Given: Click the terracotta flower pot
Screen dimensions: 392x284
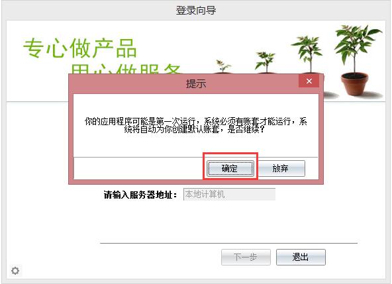Looking at the screenshot, I should point(354,84).
